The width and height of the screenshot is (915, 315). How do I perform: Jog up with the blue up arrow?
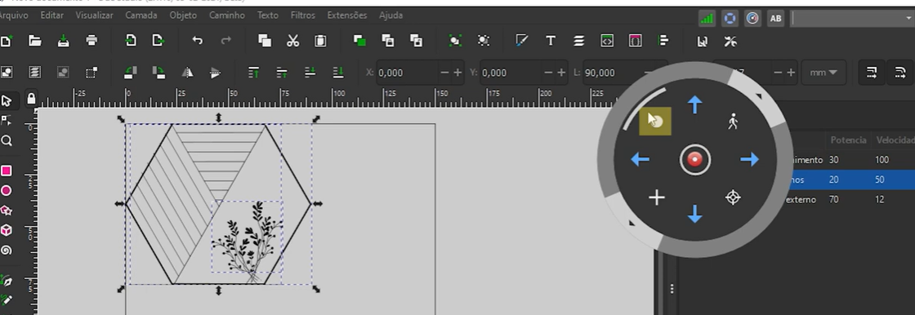(x=694, y=105)
